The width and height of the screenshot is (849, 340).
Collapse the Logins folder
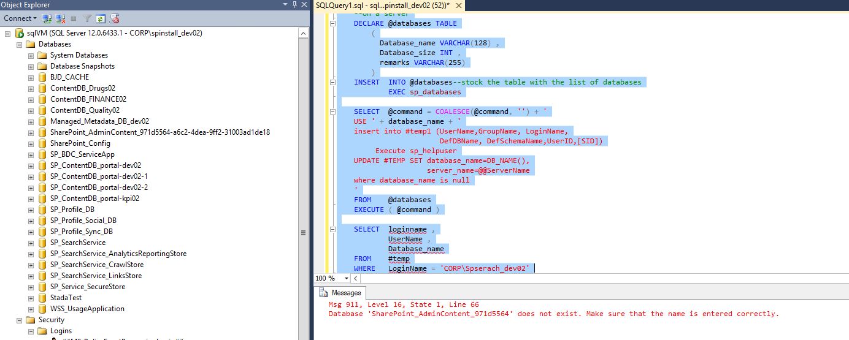pos(31,331)
